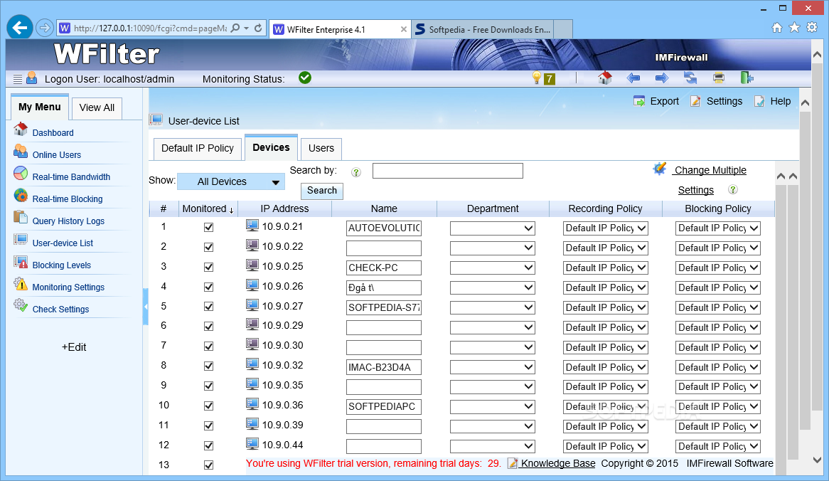Open Blocking Levels from the sidebar

coord(61,265)
